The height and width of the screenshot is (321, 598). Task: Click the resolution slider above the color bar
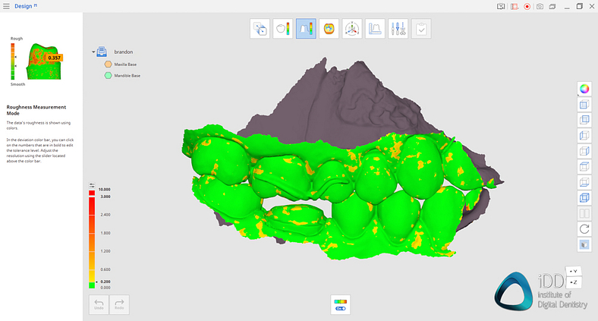click(92, 185)
